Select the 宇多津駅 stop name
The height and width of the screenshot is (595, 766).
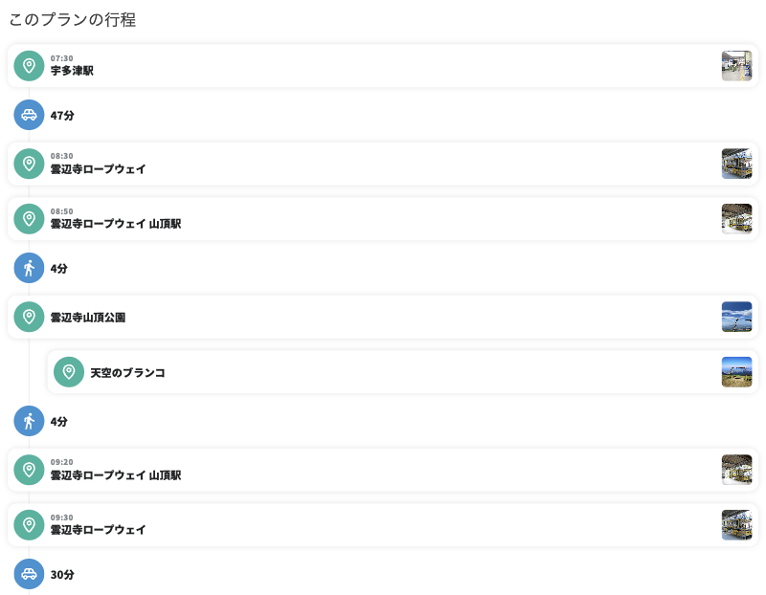click(72, 71)
